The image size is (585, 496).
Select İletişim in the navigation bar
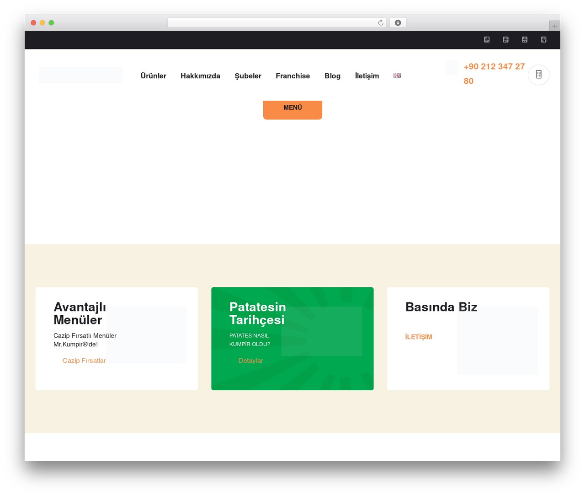367,76
